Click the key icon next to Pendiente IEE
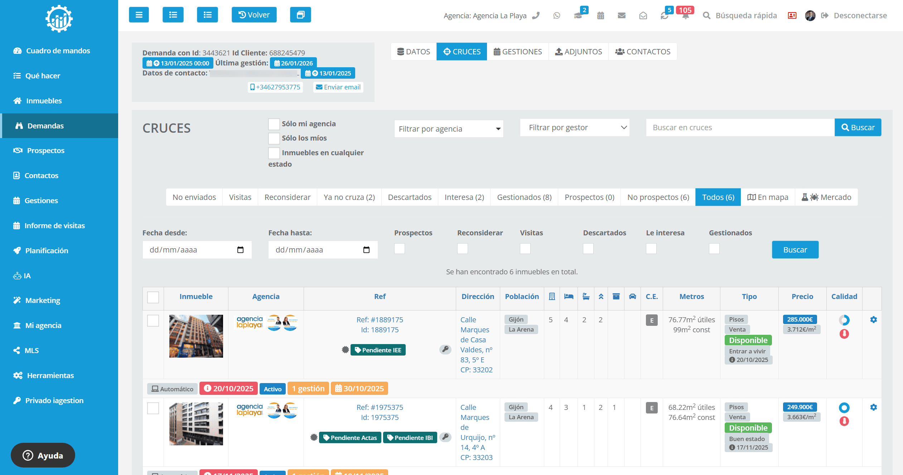This screenshot has height=475, width=903. (445, 349)
